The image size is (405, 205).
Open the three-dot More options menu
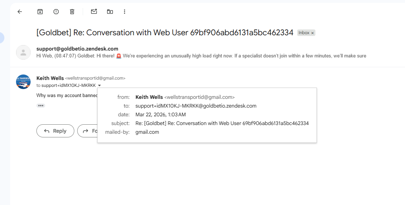125,12
